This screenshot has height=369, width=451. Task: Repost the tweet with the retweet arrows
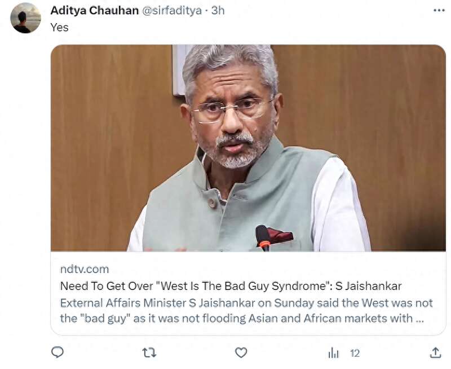pyautogui.click(x=149, y=353)
